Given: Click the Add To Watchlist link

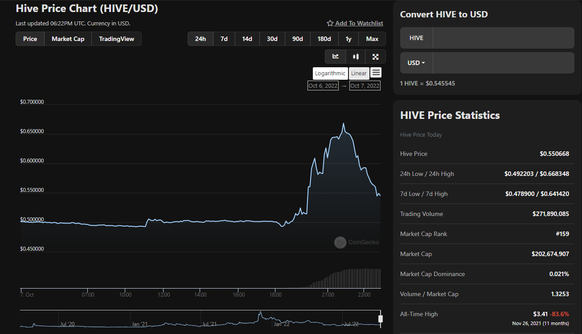Looking at the screenshot, I should [x=359, y=23].
